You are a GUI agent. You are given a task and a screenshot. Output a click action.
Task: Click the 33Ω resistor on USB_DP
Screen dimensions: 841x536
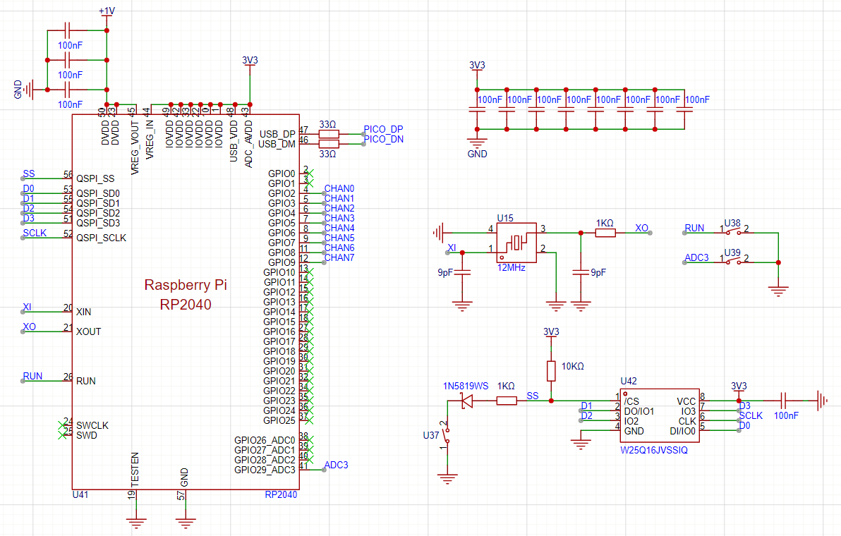point(328,133)
